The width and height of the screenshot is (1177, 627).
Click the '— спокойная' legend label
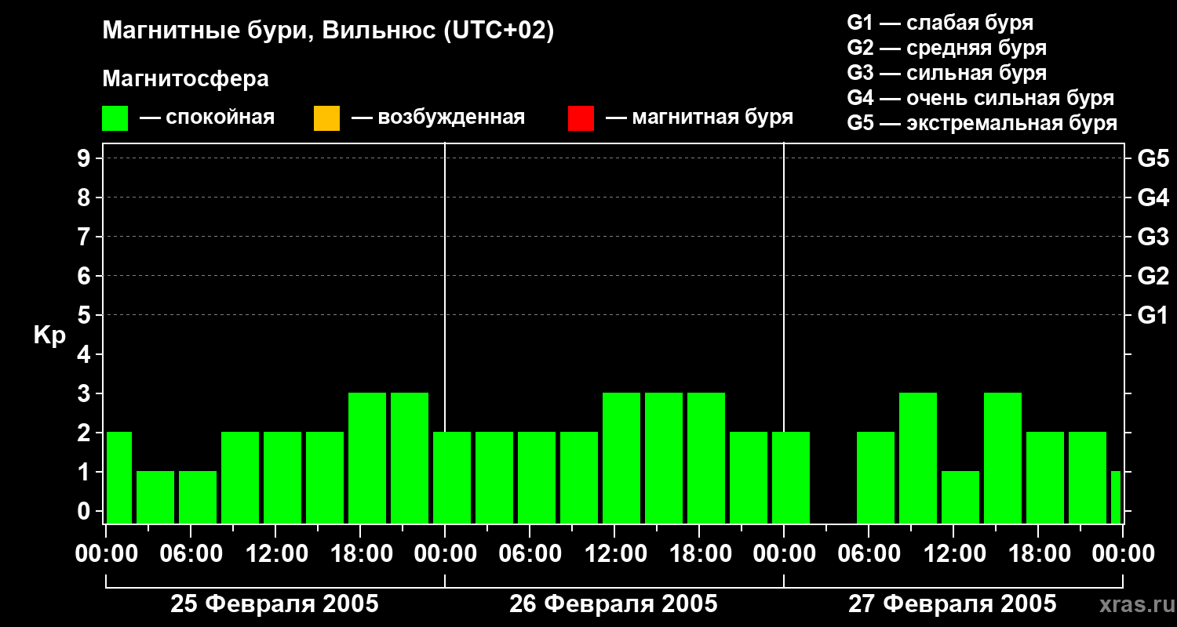point(207,118)
